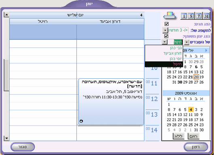Click the אוגוסט 2009 month header
The height and width of the screenshot is (155, 214).
point(186,93)
